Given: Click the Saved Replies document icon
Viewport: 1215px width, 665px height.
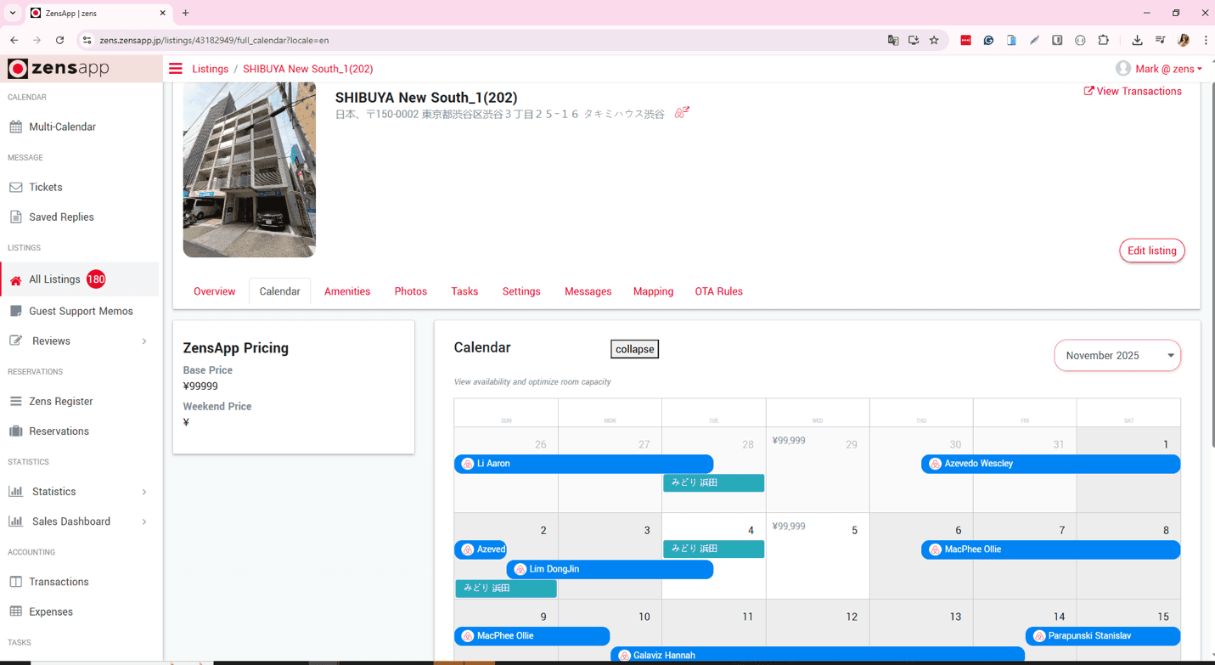Looking at the screenshot, I should click(15, 217).
